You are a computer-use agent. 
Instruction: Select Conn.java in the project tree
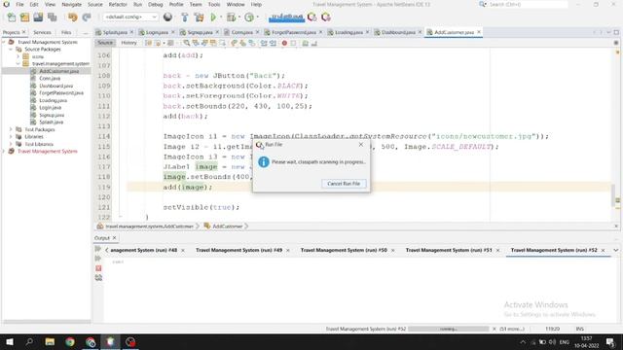point(50,78)
